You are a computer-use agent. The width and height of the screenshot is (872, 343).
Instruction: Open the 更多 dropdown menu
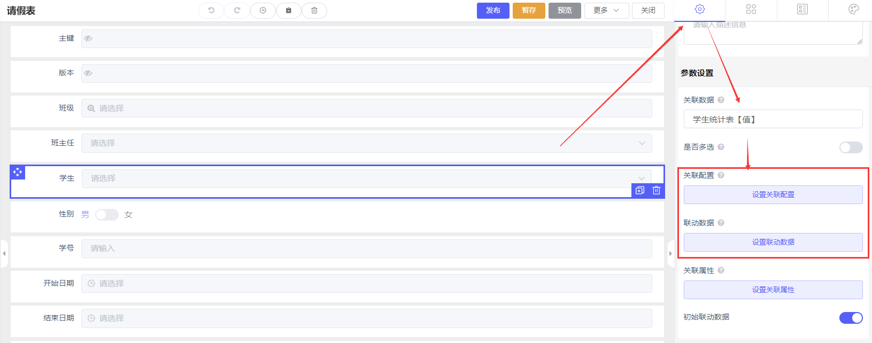pyautogui.click(x=606, y=10)
